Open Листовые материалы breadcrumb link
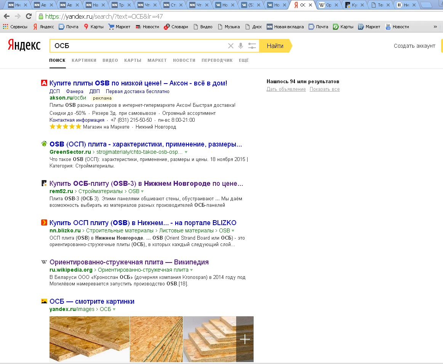 pos(187,231)
